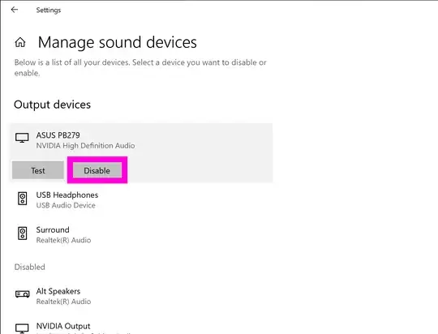Click Realtek(R) Audio under Alt Speakers
Image resolution: width=438 pixels, height=334 pixels.
point(63,302)
